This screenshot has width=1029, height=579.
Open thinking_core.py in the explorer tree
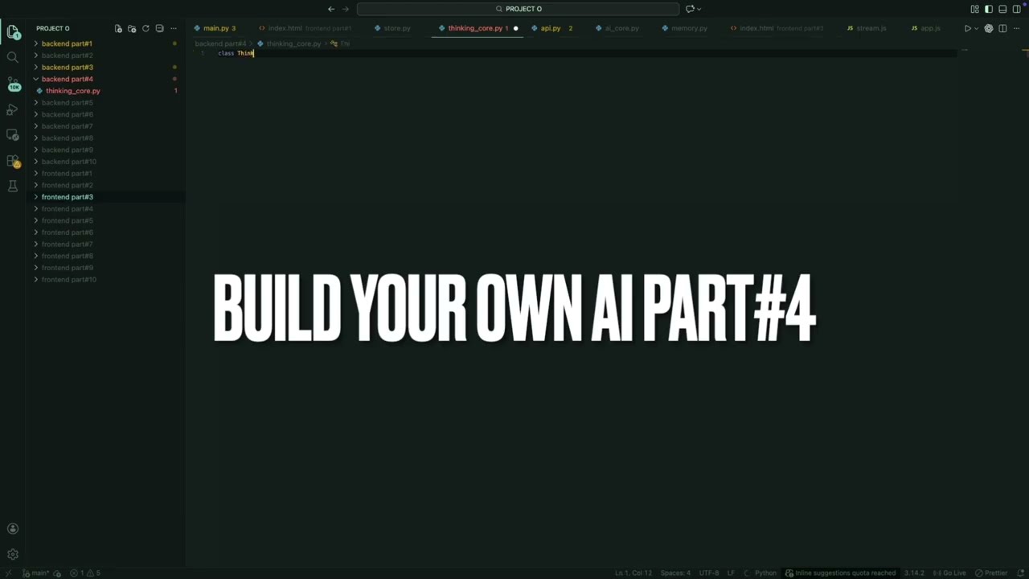click(x=73, y=91)
